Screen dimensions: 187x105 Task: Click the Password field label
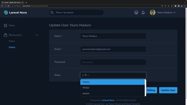(60, 62)
